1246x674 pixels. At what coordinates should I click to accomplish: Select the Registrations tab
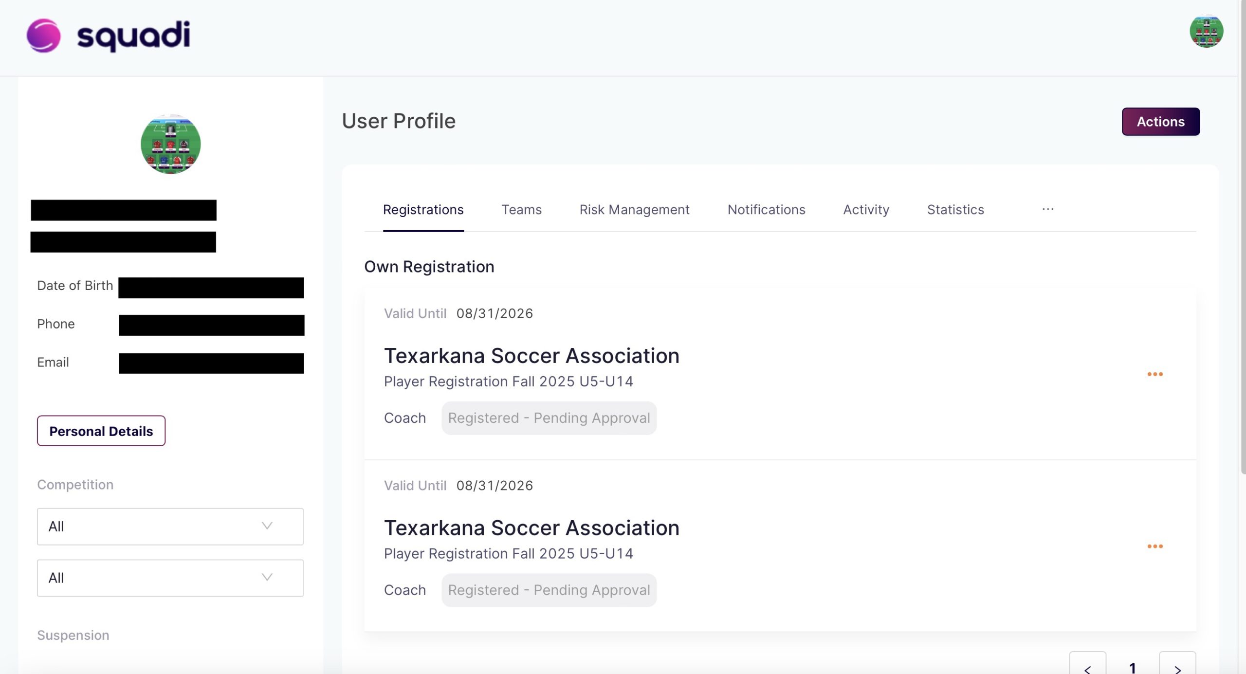tap(423, 209)
